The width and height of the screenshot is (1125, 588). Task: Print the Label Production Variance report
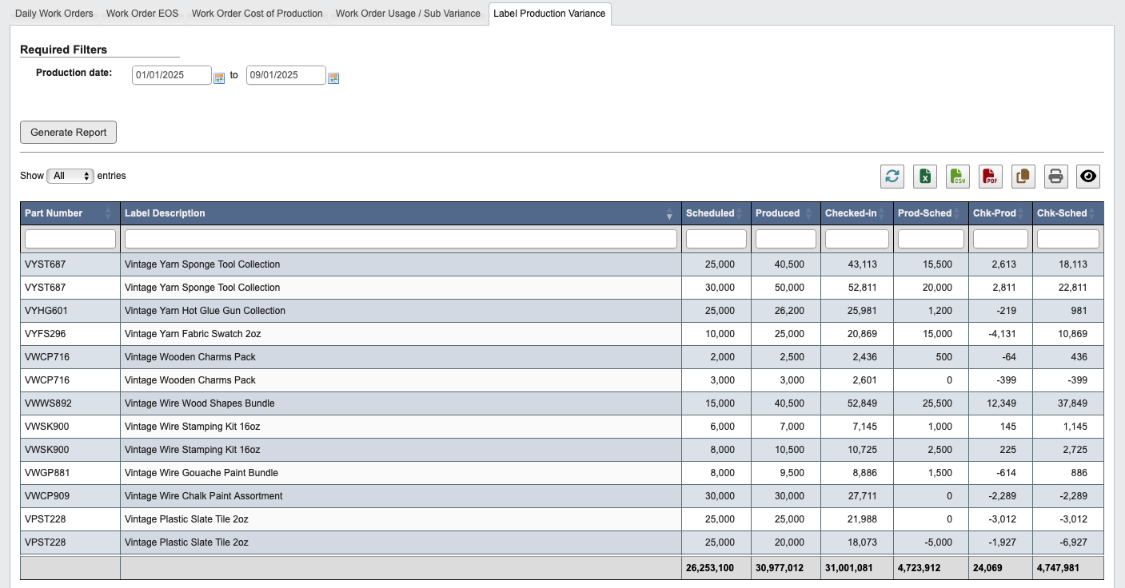click(1055, 176)
